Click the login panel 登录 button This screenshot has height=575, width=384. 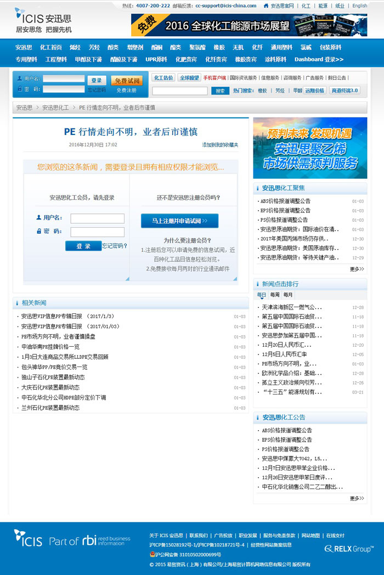coord(83,246)
